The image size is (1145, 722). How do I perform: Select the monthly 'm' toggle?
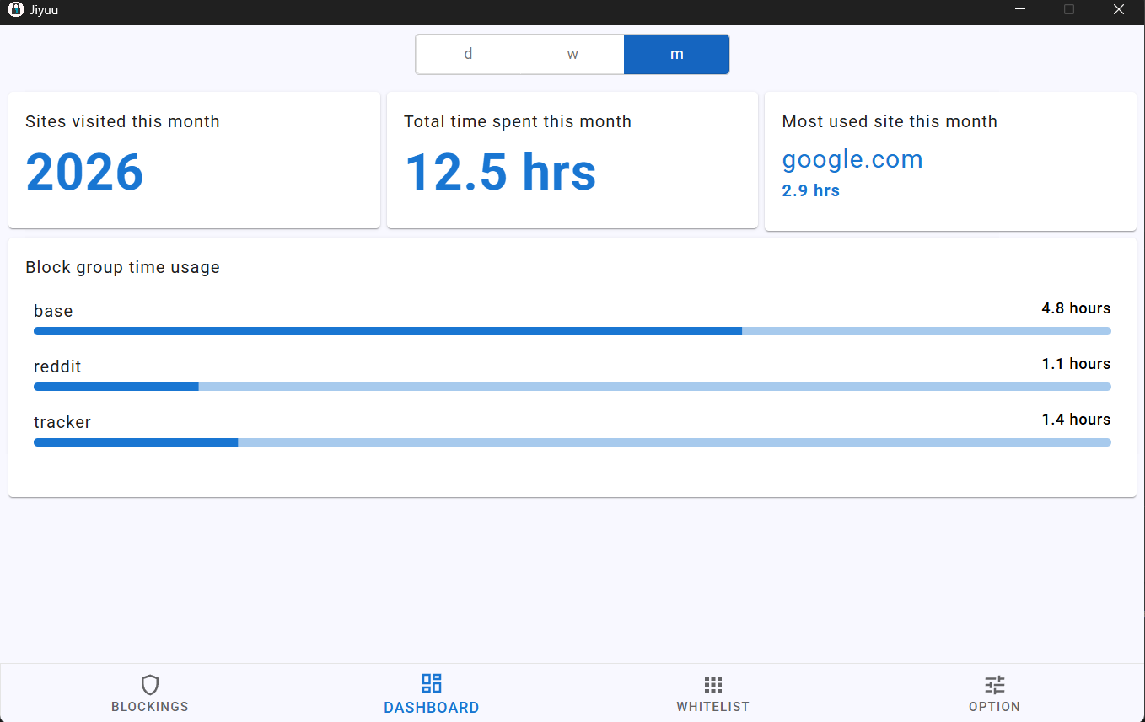[676, 54]
